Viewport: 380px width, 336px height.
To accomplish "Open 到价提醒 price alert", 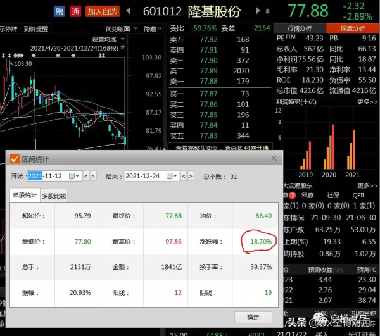I will tap(36, 29).
